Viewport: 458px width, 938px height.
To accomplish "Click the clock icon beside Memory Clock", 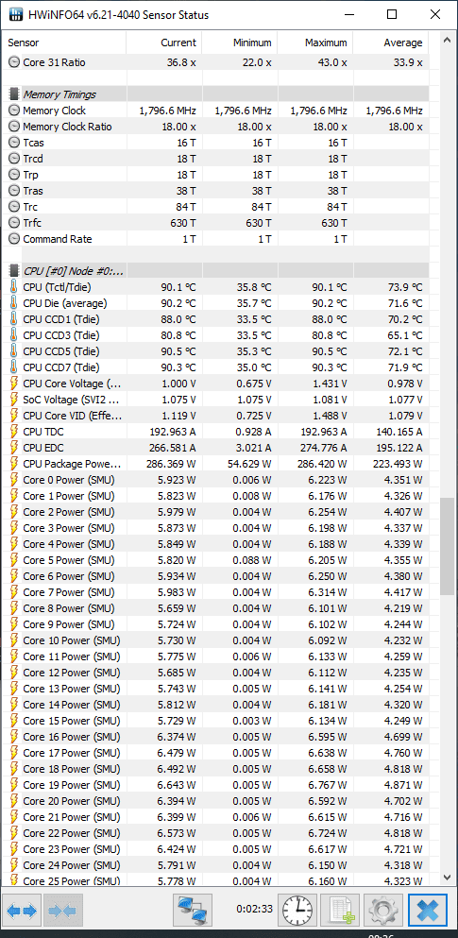I will [14, 111].
